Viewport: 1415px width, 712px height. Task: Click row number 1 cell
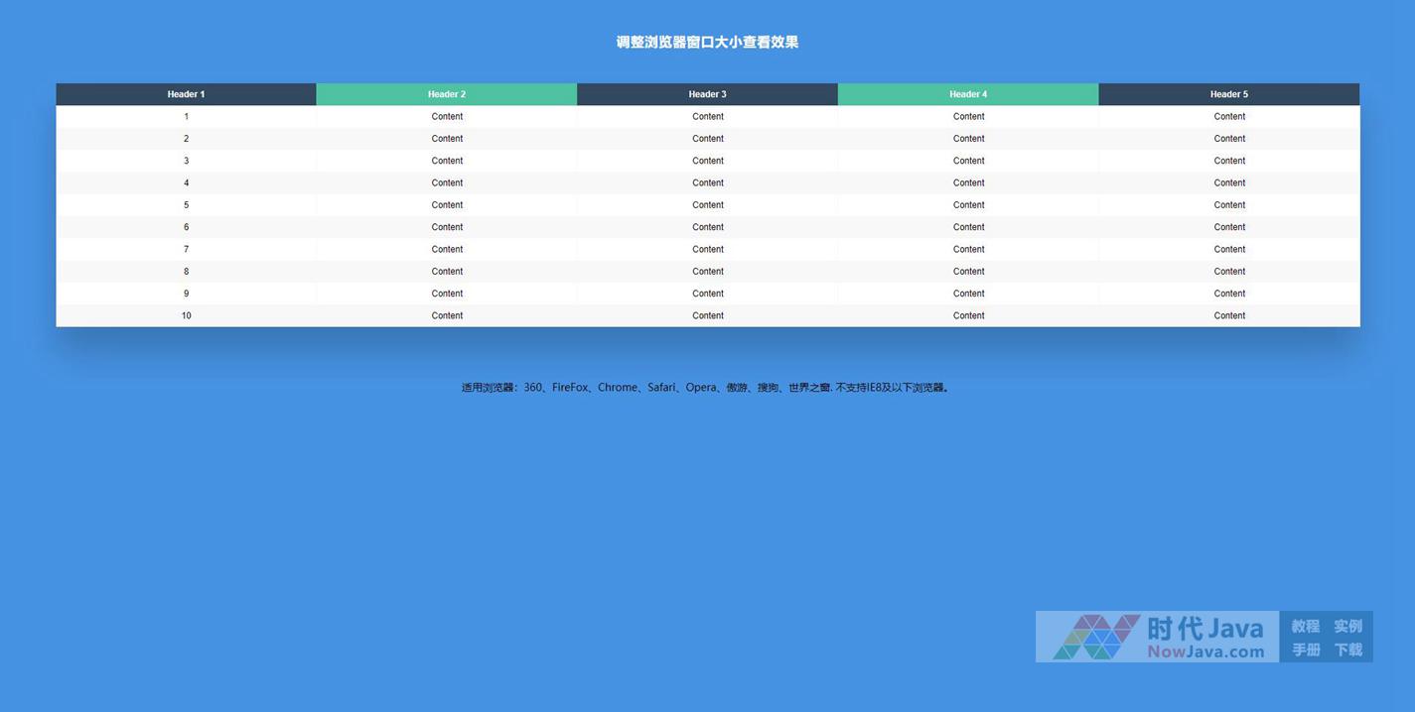click(186, 117)
